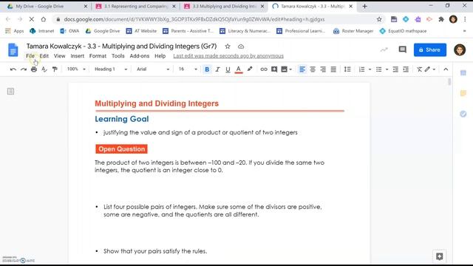Apply a bulleted list
473x266 pixels.
coord(379,69)
